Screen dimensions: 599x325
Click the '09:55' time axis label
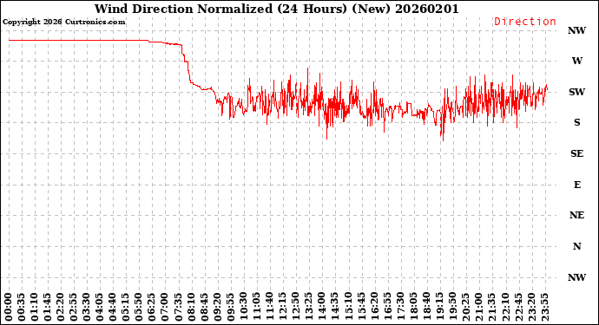[230, 308]
